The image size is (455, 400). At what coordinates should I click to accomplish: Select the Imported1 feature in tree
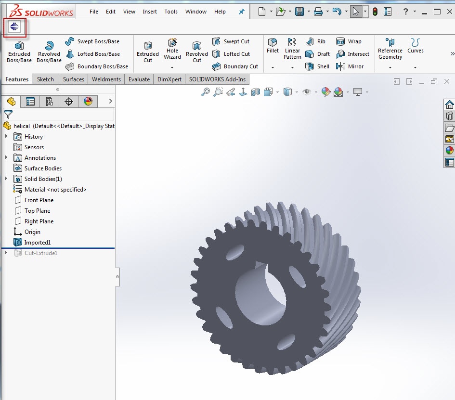point(38,242)
